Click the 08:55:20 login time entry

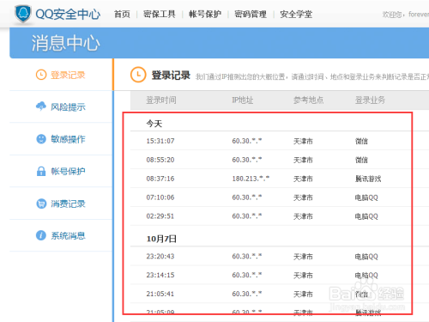(160, 160)
